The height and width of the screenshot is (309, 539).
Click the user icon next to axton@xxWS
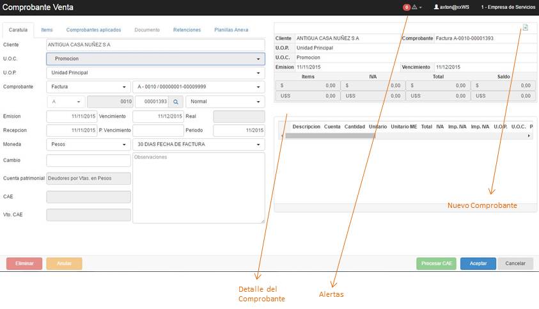click(437, 7)
